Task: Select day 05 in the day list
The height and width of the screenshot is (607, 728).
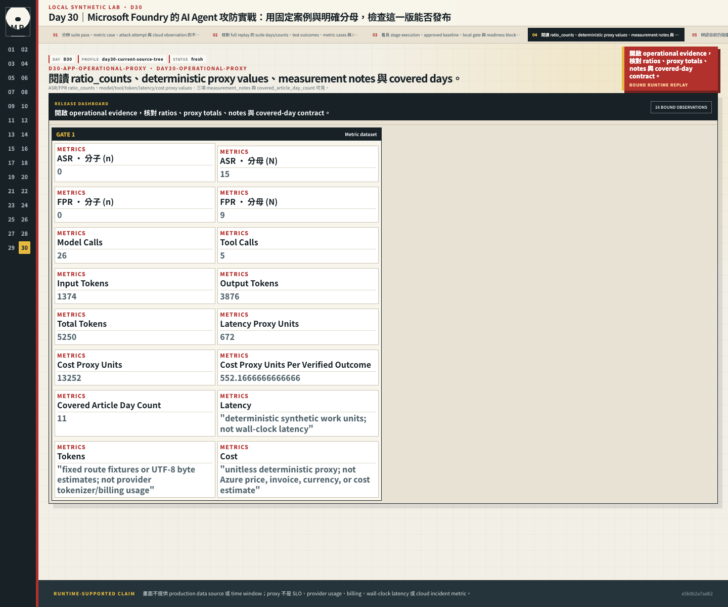Action: click(x=11, y=78)
